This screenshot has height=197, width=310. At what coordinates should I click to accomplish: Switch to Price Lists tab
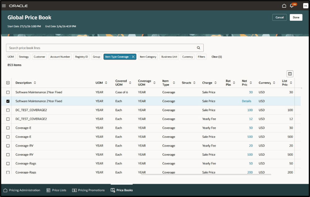coord(56,190)
